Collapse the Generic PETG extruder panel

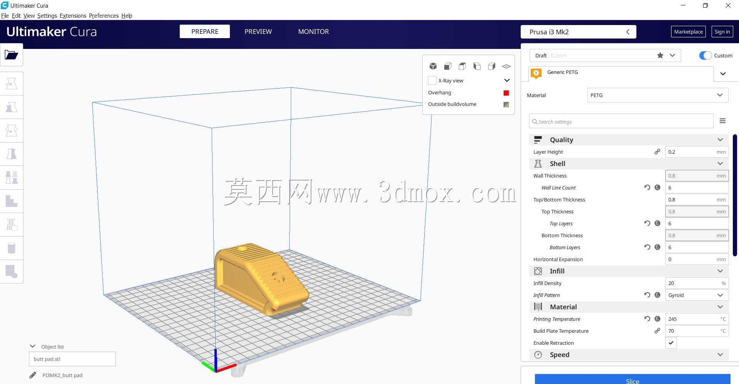723,74
